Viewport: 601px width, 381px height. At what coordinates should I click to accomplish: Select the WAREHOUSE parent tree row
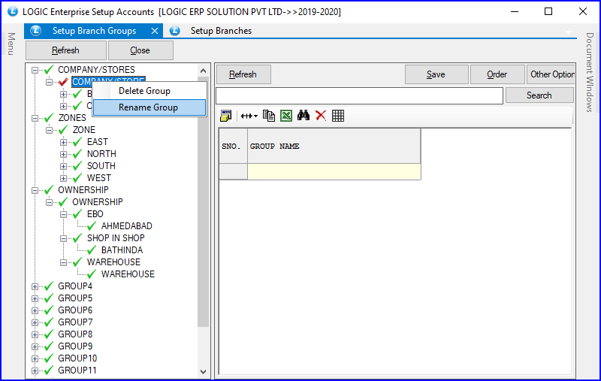tap(113, 262)
